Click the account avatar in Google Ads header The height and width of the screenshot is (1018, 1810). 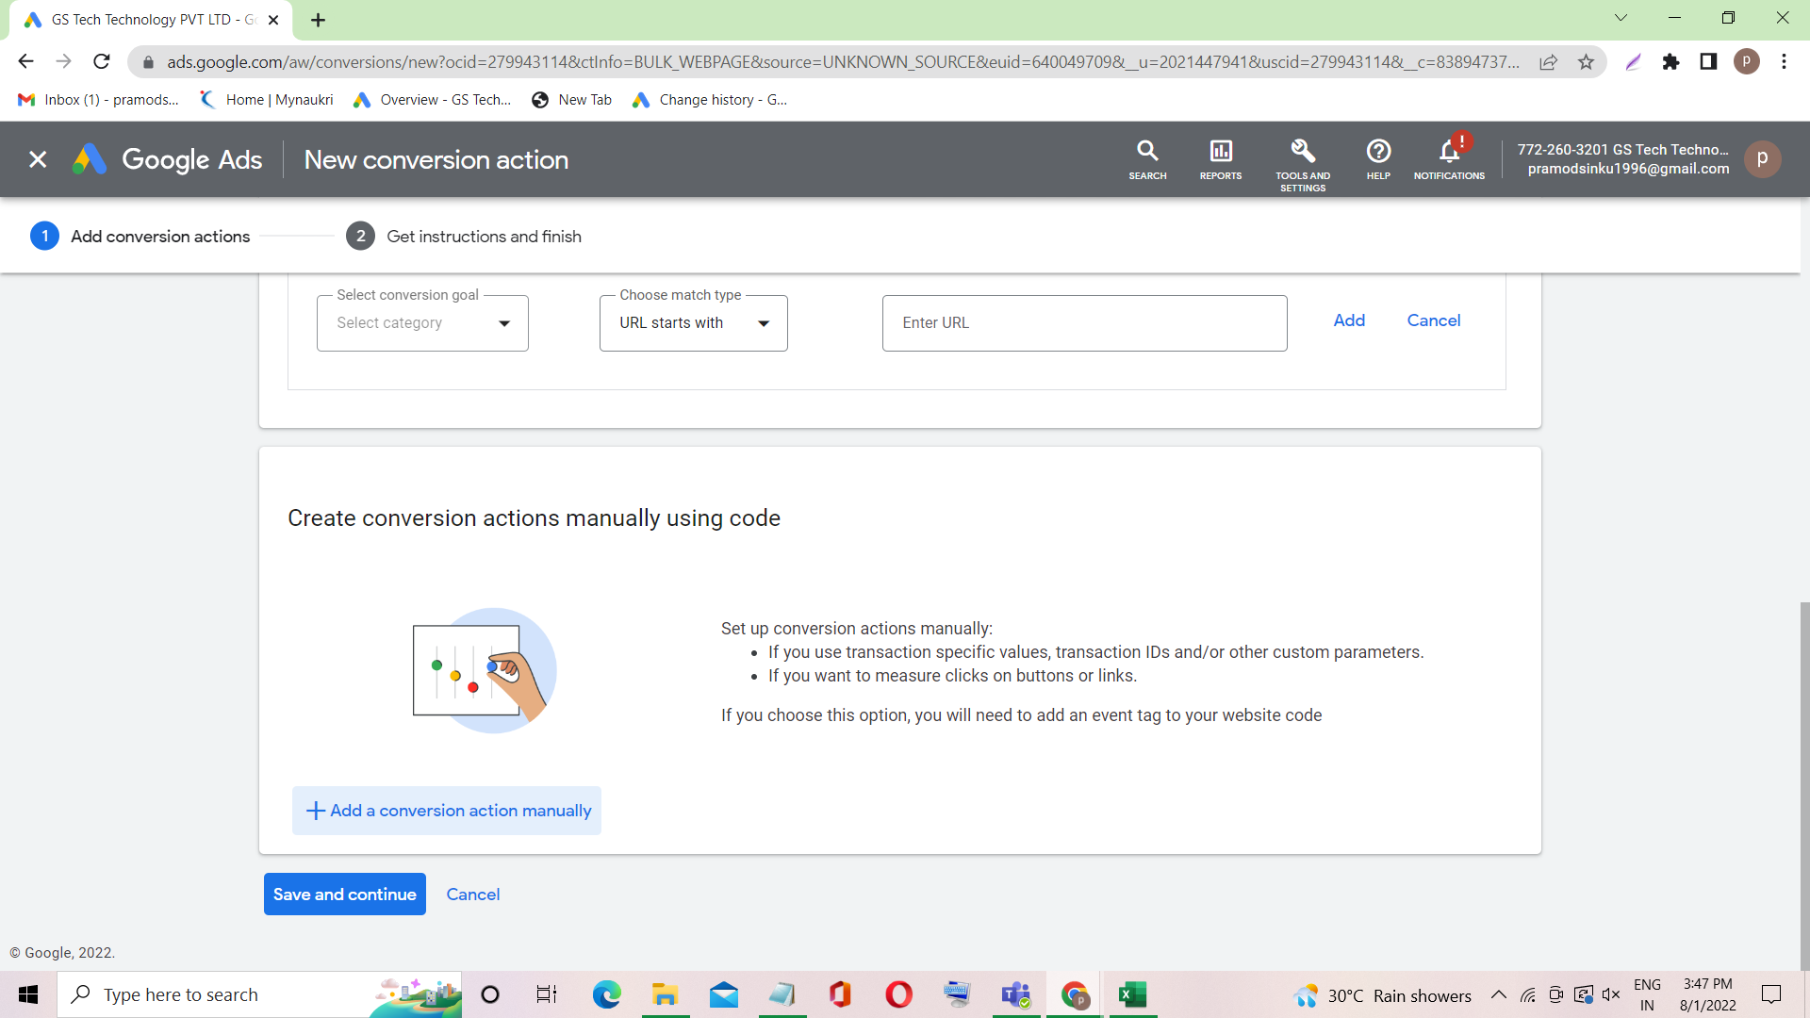[x=1762, y=158]
